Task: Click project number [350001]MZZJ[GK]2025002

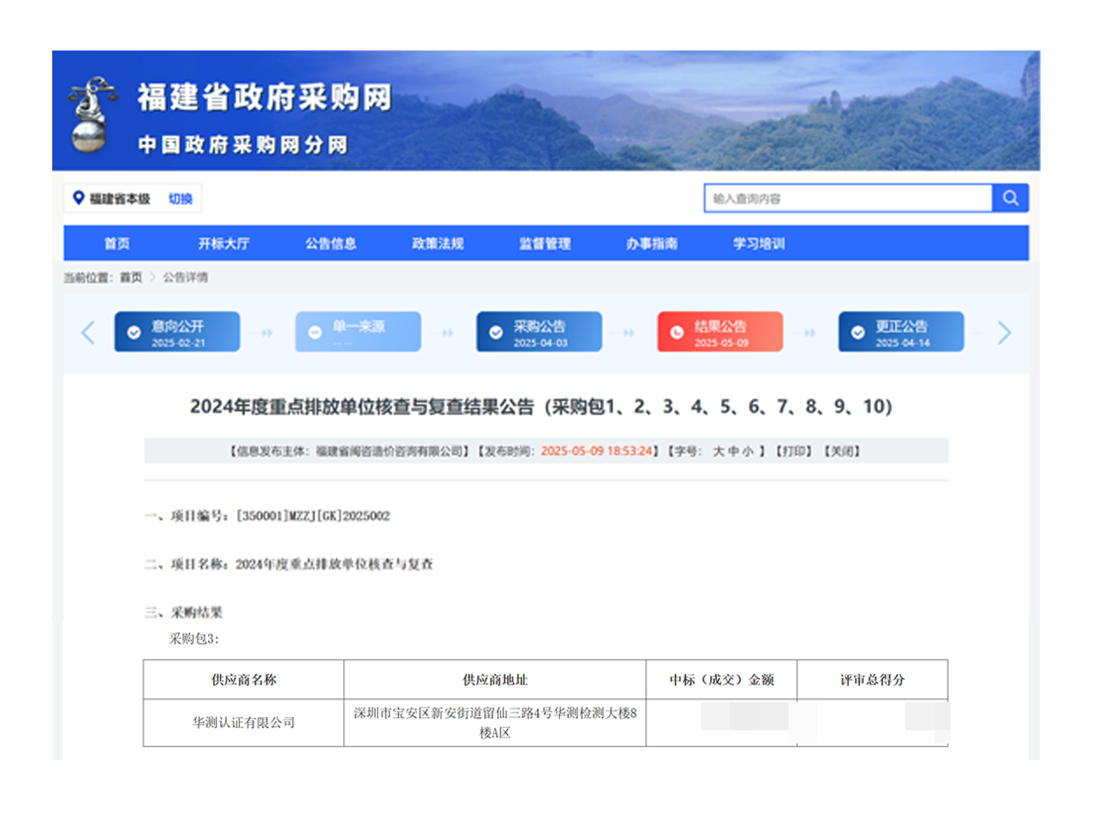Action: tap(312, 516)
